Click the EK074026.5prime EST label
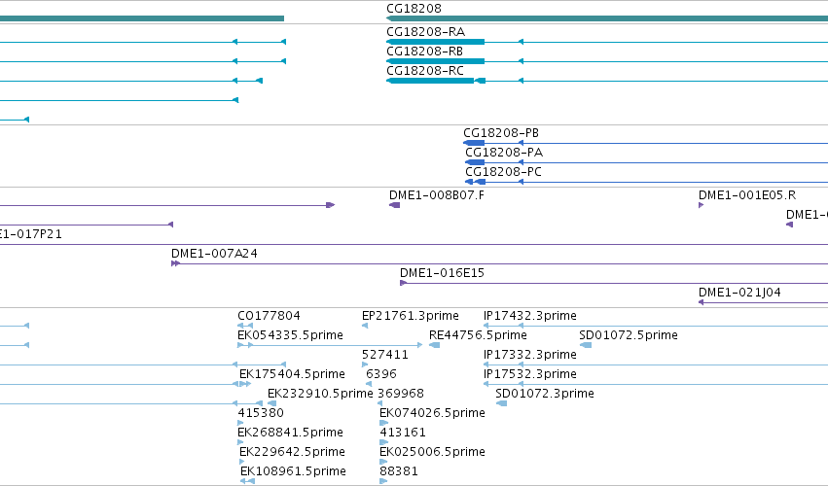 (x=432, y=413)
